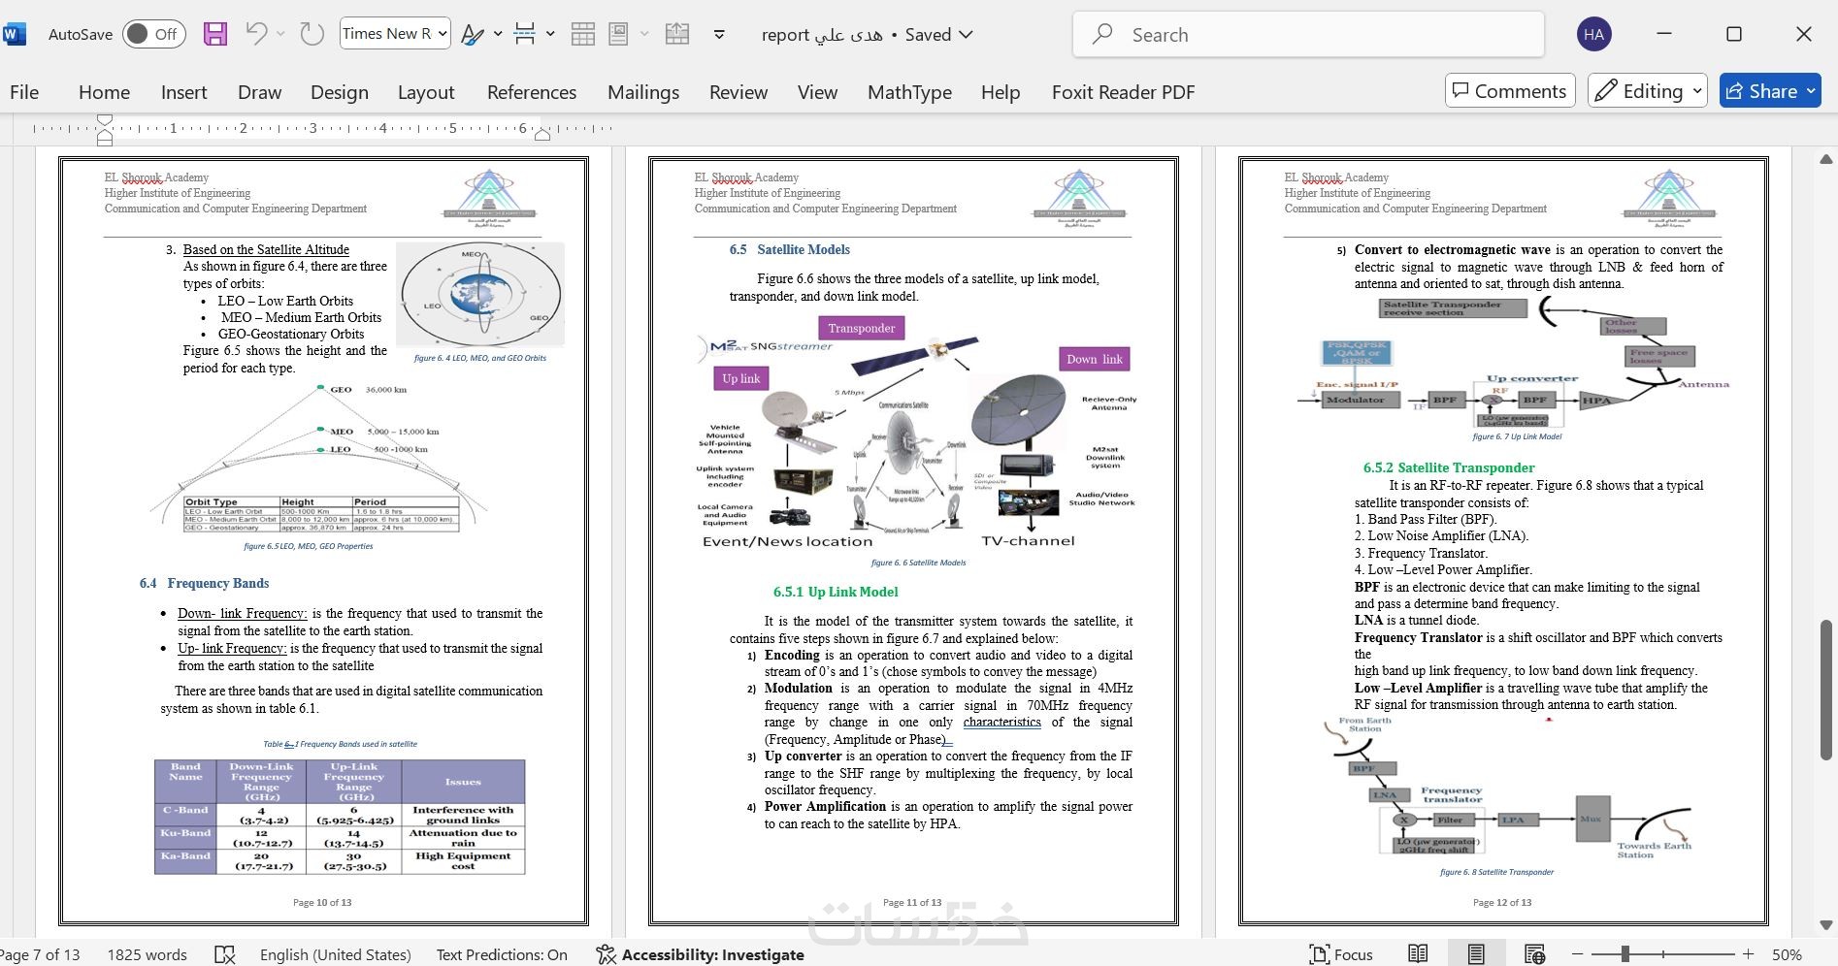Zoom in using the plus icon
Screen dimensions: 1838x966
[x=1748, y=954]
